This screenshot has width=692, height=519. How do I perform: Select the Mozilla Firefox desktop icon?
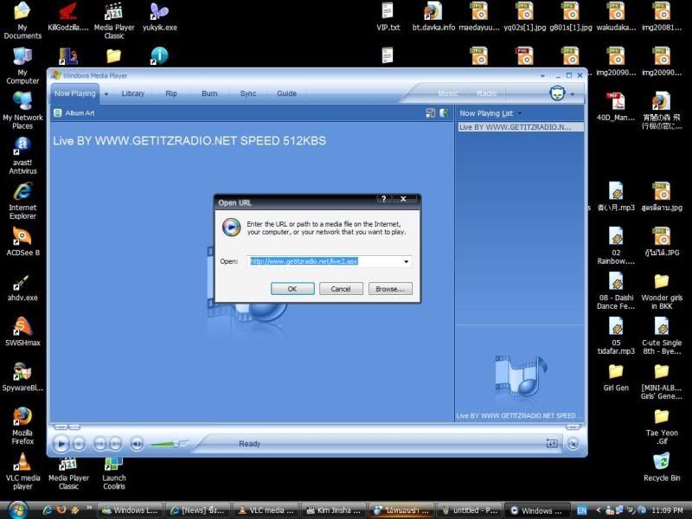tap(22, 426)
